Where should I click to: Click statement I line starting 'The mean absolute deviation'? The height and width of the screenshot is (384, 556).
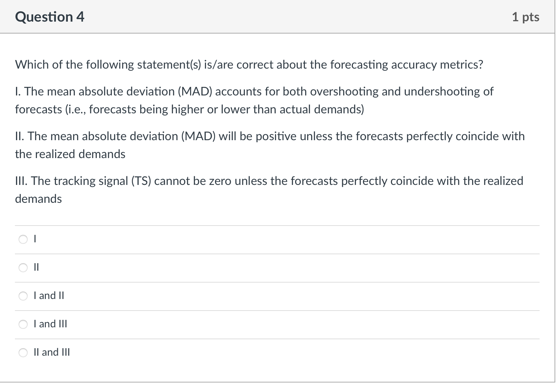tap(254, 91)
